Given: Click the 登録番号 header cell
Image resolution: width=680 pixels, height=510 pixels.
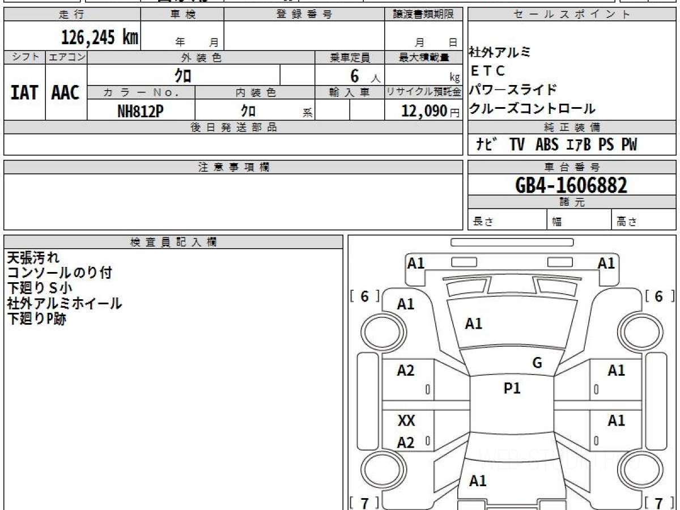Looking at the screenshot, I should point(304,15).
